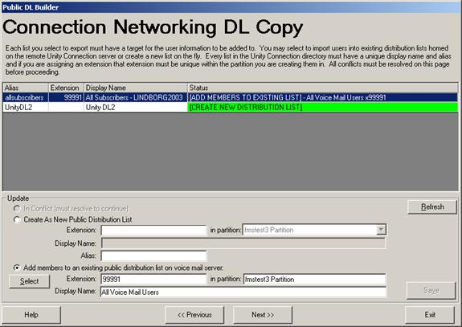Select the allsubscribers list row
The height and width of the screenshot is (327, 462).
click(231, 97)
